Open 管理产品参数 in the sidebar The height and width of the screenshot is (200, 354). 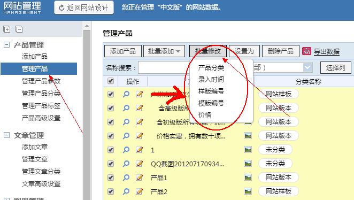tap(41, 81)
